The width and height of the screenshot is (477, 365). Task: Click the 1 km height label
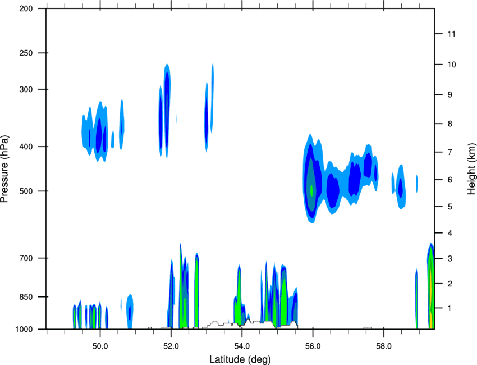[450, 308]
